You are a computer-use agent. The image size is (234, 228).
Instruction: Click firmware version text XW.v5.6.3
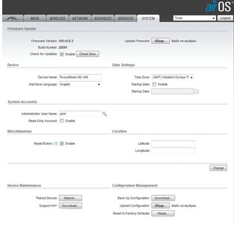coord(66,41)
